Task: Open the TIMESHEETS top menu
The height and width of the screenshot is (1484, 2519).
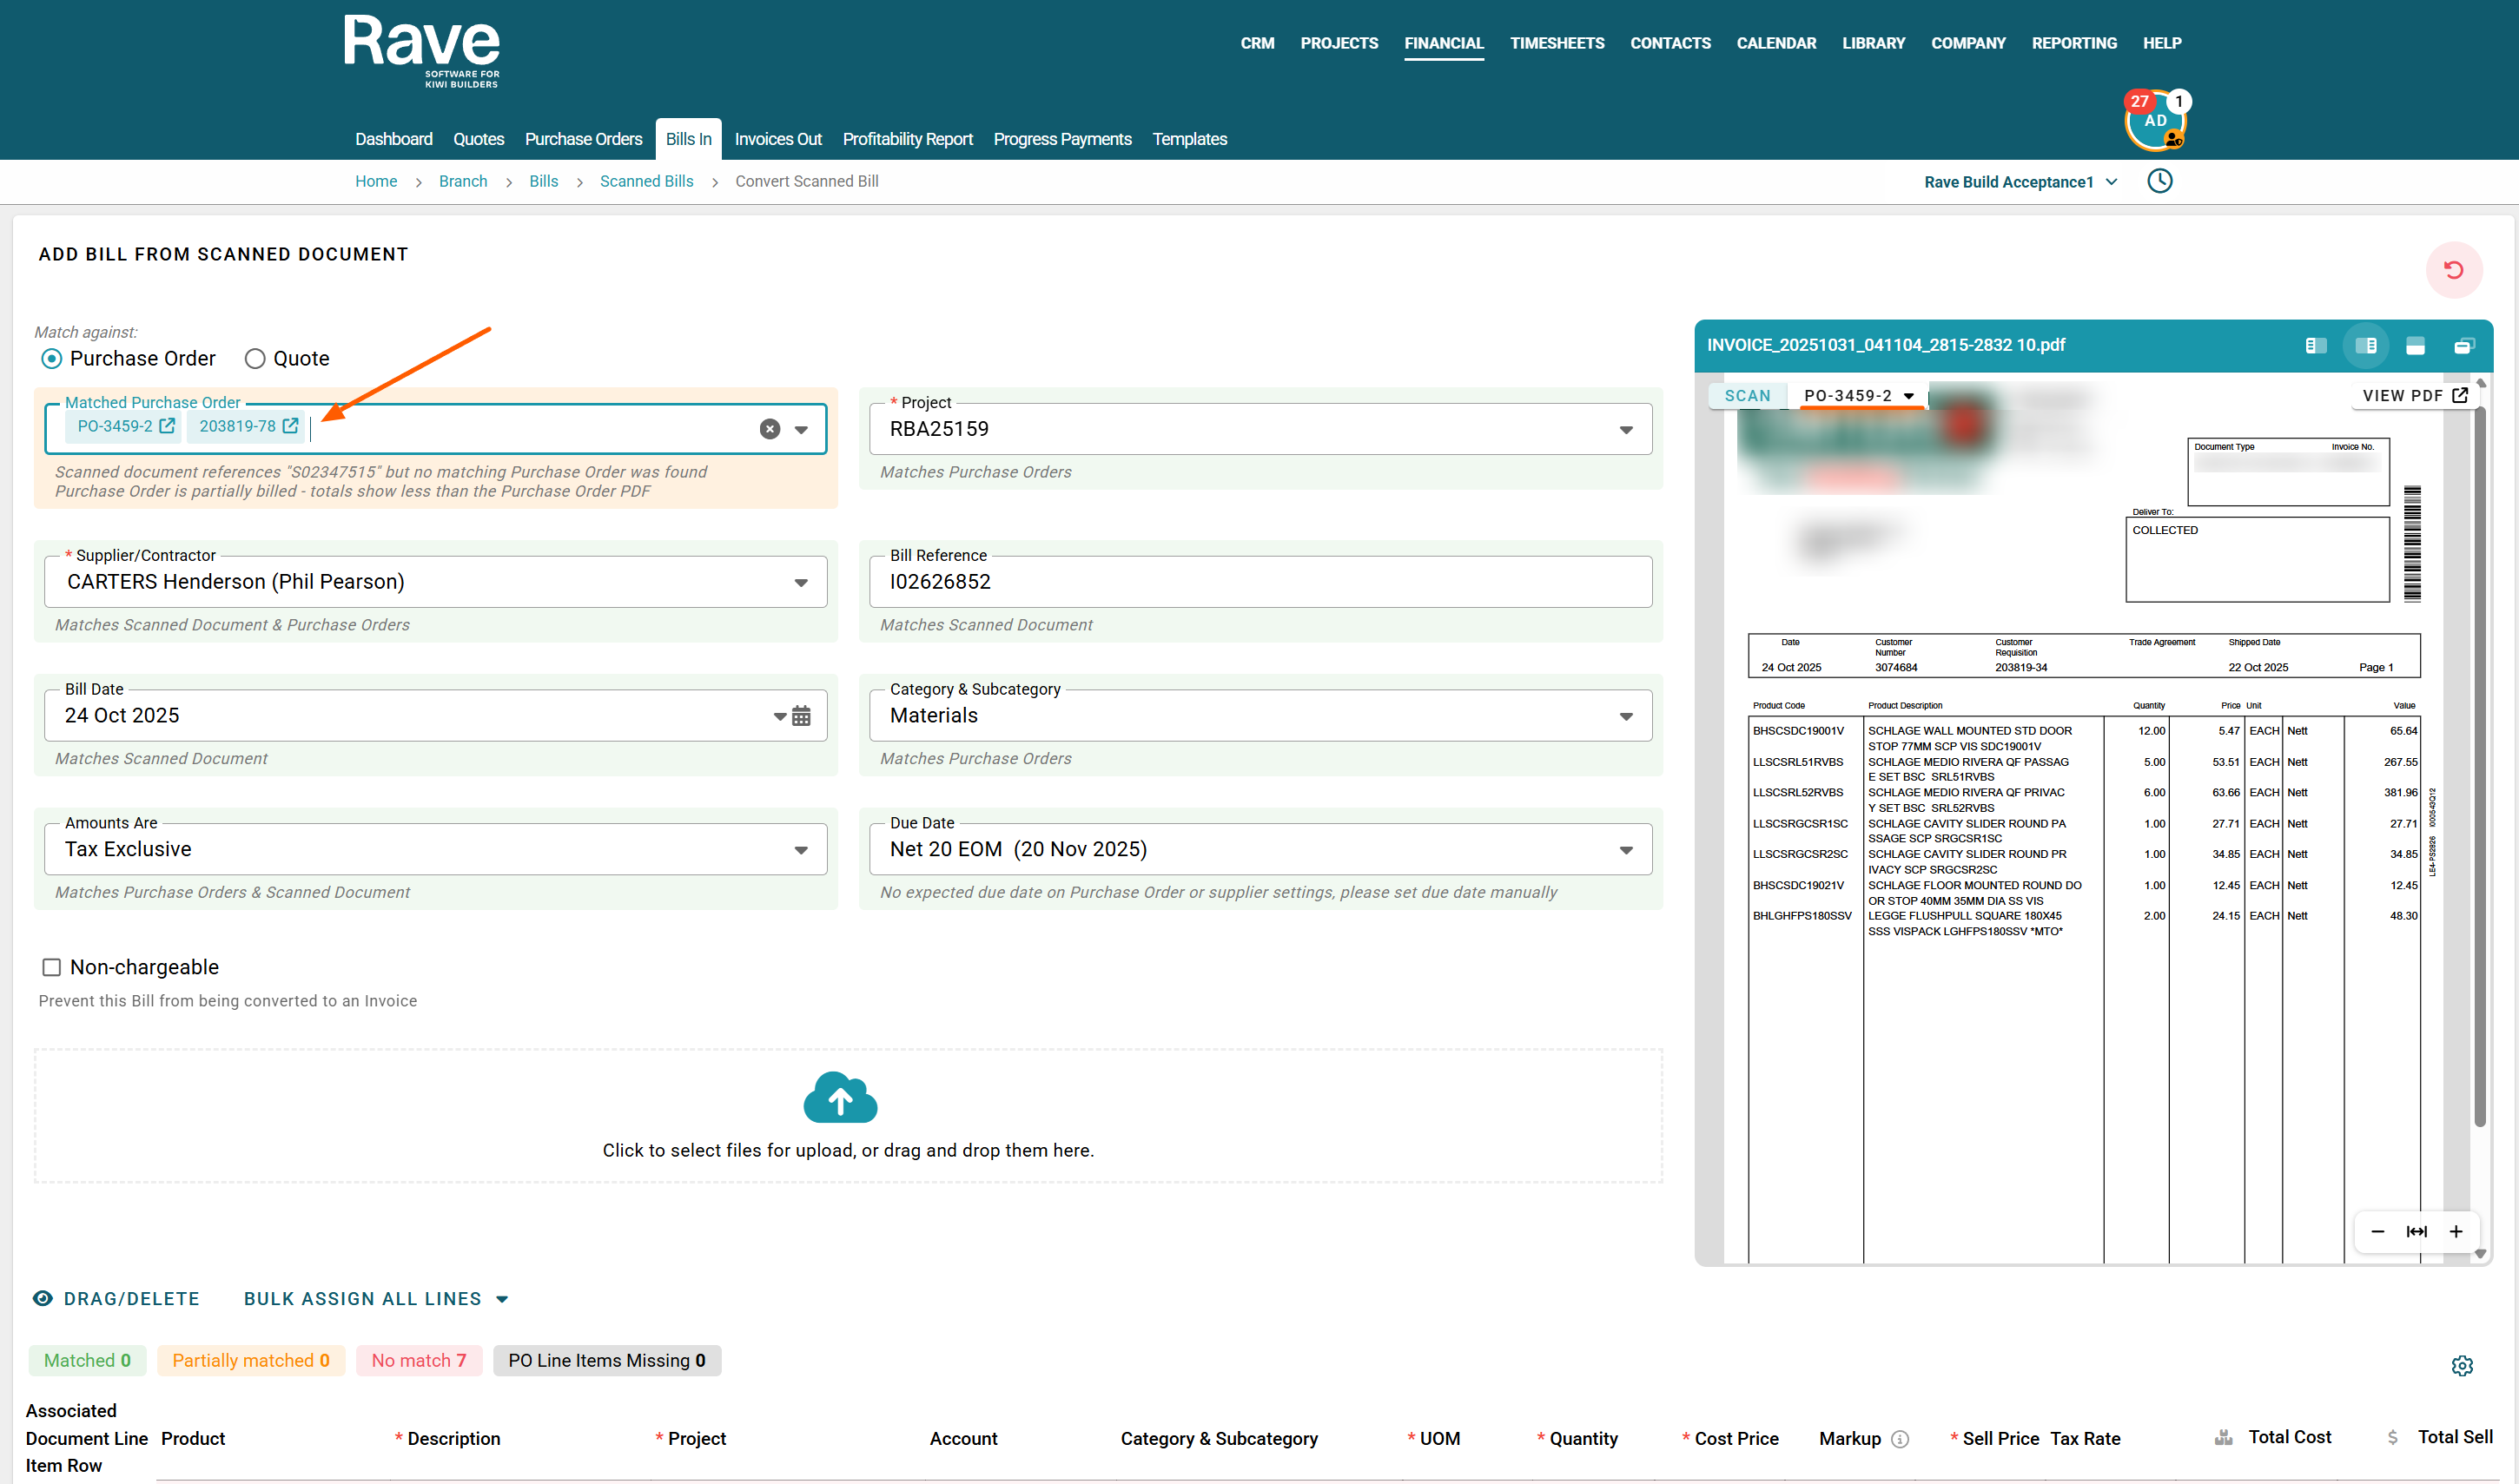Action: 1557,43
